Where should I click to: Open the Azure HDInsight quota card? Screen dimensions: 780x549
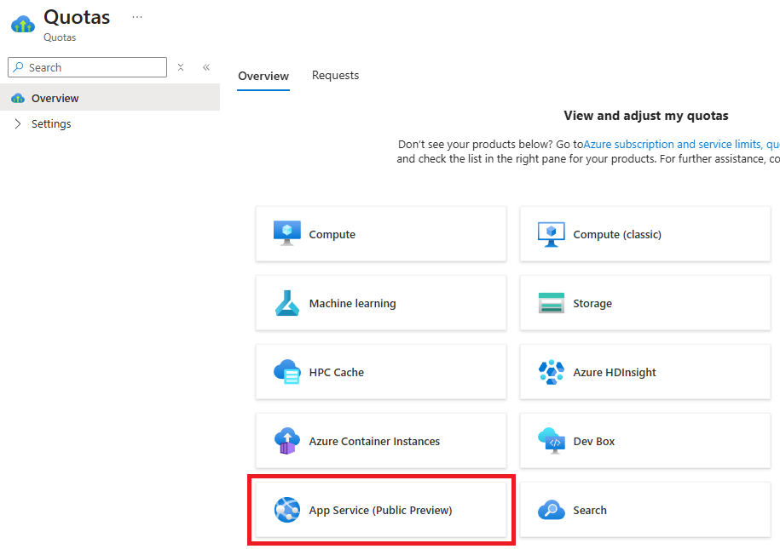645,372
